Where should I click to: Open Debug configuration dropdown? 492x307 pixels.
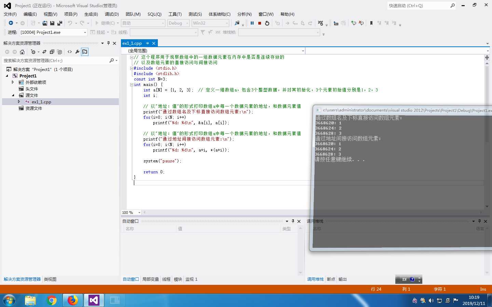point(187,23)
